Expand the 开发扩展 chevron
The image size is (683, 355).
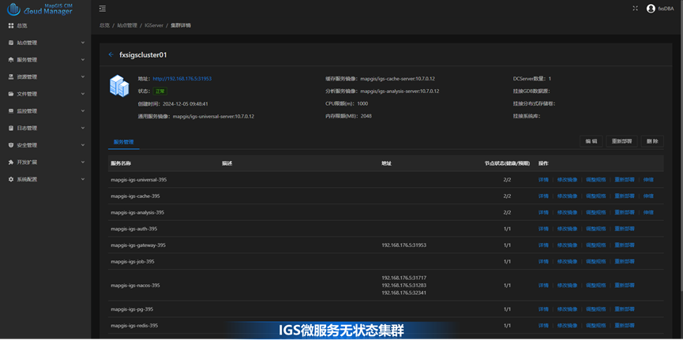coord(83,162)
